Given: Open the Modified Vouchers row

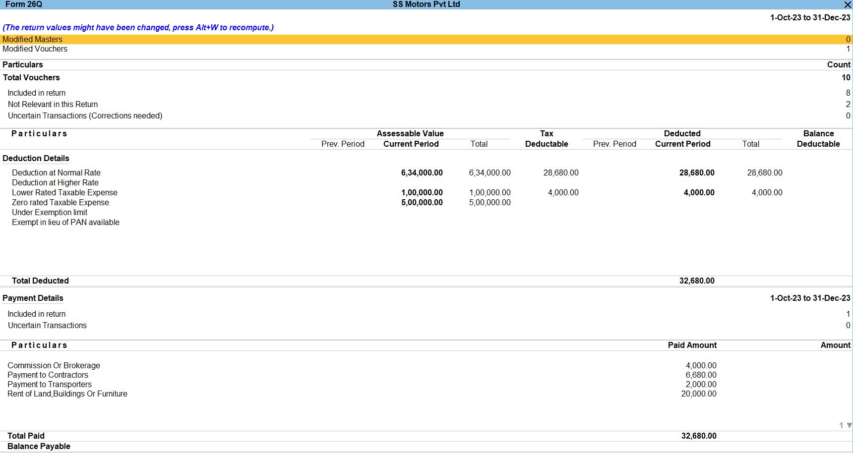Looking at the screenshot, I should click(35, 49).
